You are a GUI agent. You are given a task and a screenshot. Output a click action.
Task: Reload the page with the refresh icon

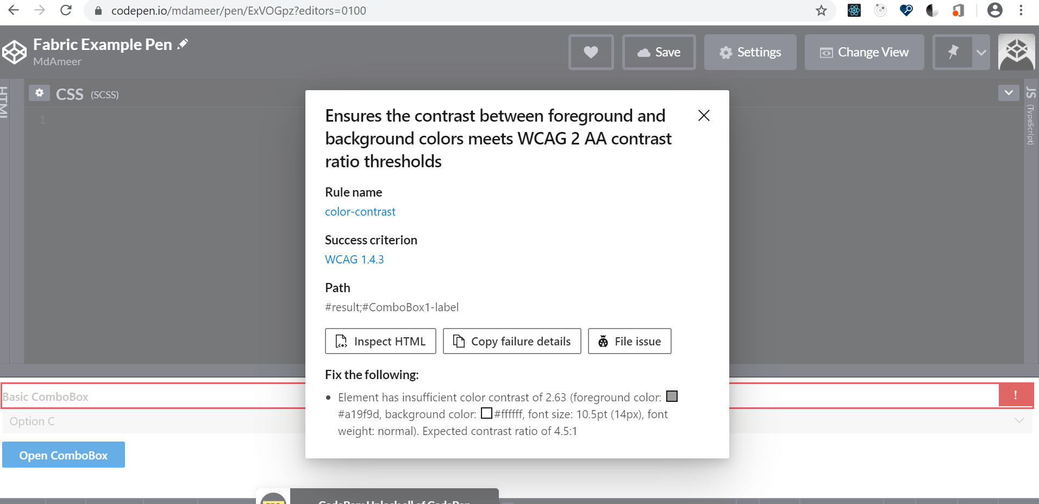pos(66,10)
